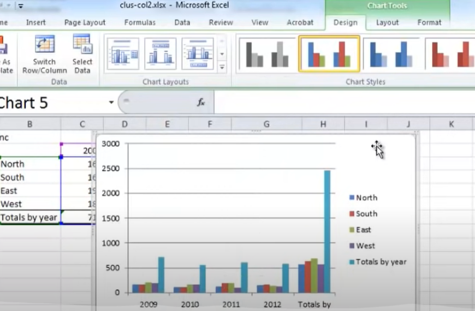Click the North cell in column B

30,164
